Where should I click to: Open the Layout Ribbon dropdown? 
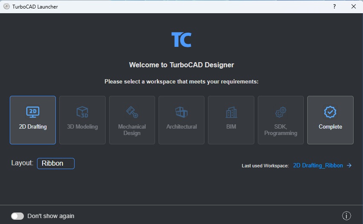coord(56,164)
